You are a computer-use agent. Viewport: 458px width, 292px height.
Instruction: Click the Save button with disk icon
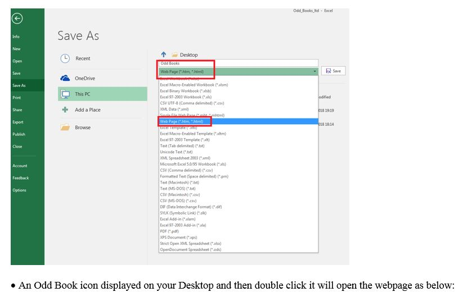click(333, 71)
